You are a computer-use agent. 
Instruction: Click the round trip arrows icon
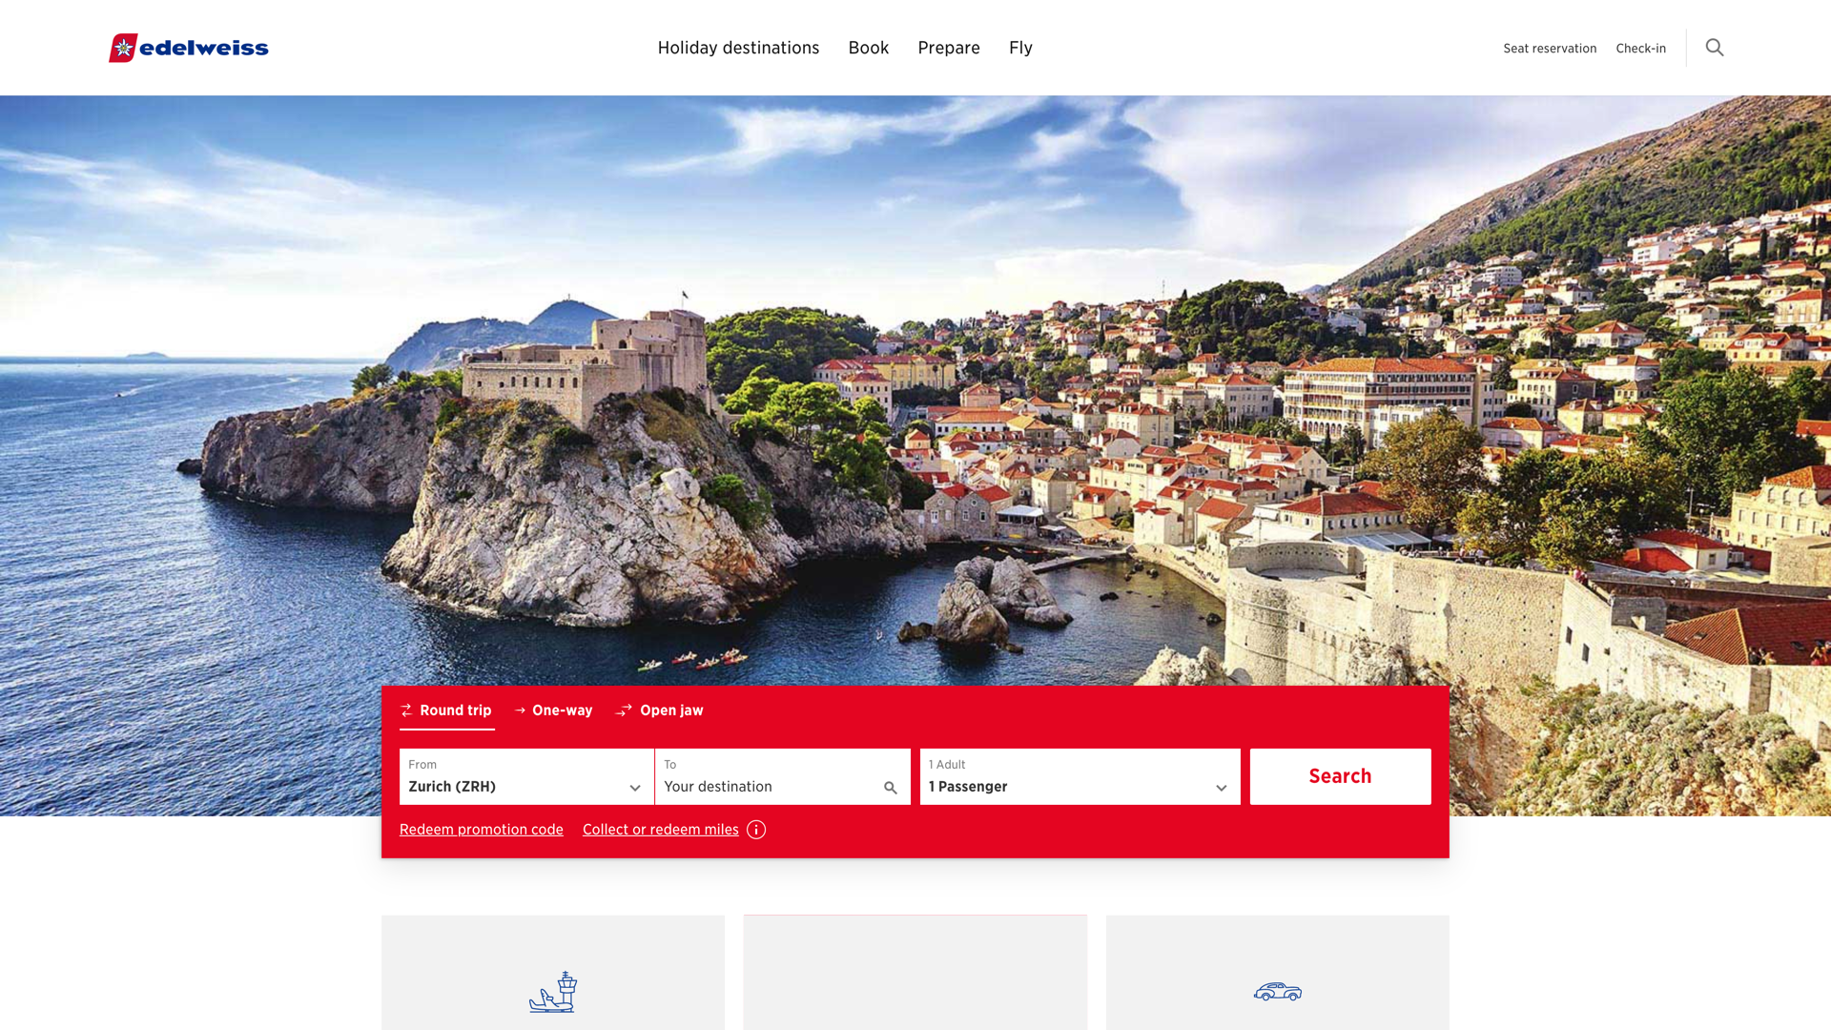click(407, 711)
